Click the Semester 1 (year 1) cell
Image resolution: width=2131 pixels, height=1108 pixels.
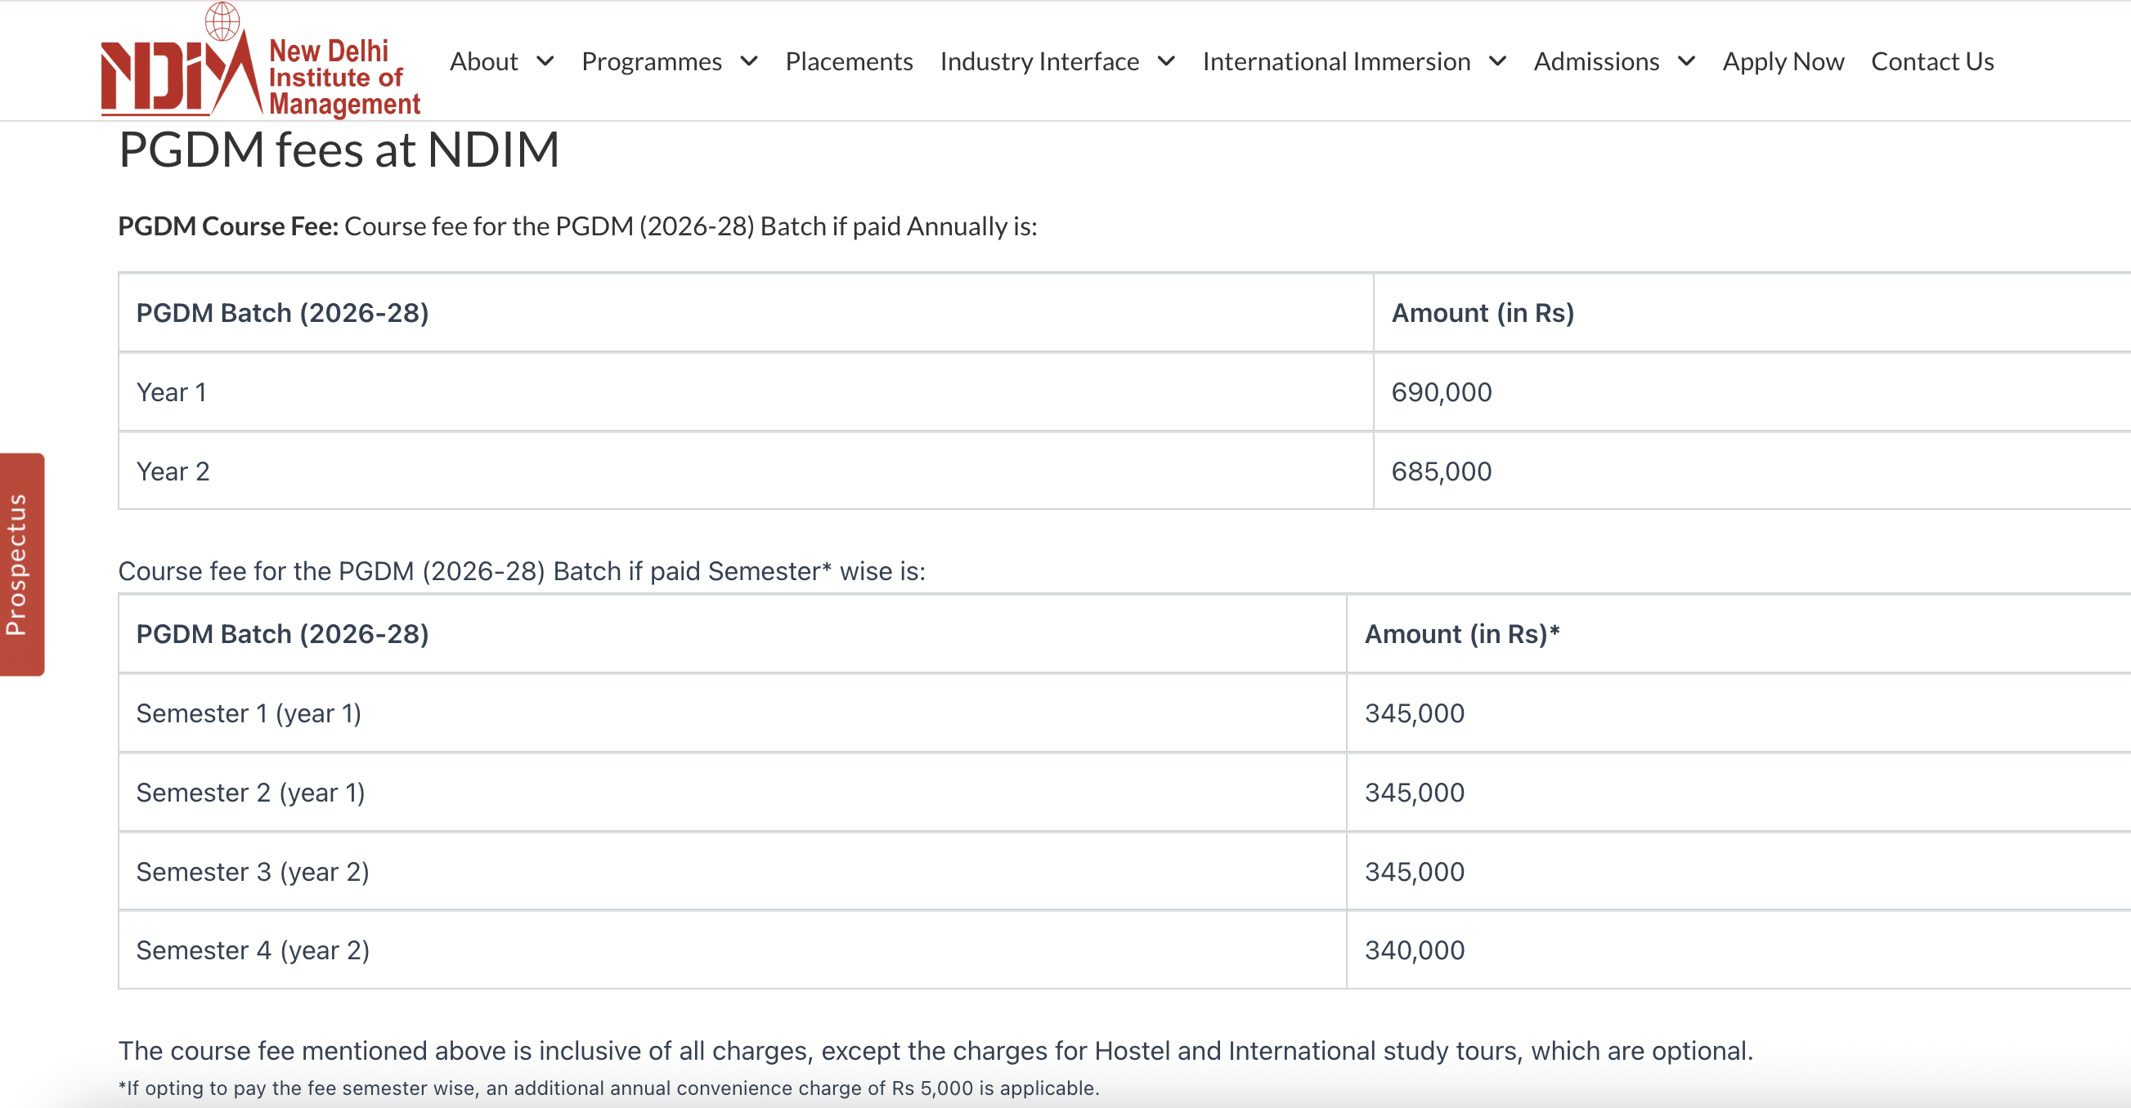(250, 713)
